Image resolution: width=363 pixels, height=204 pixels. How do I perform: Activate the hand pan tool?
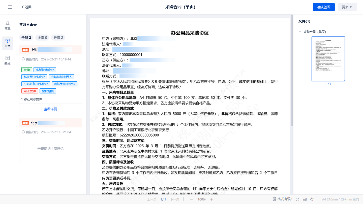[x=312, y=199]
